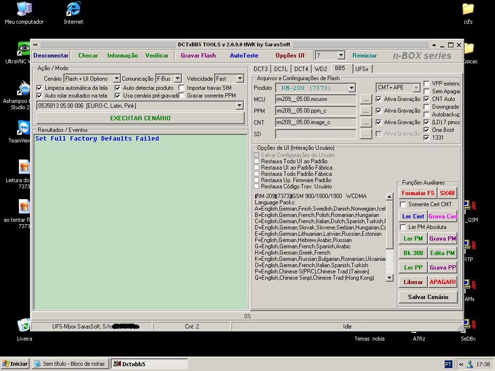This screenshot has width=495, height=371.
Task: Switch to the DCTL tab
Action: point(281,69)
